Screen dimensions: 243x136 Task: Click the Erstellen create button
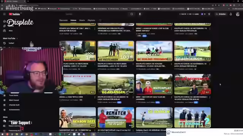[221, 14]
